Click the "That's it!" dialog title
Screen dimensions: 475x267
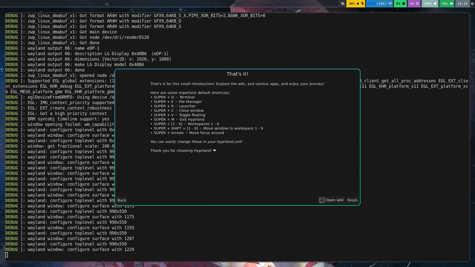[237, 74]
